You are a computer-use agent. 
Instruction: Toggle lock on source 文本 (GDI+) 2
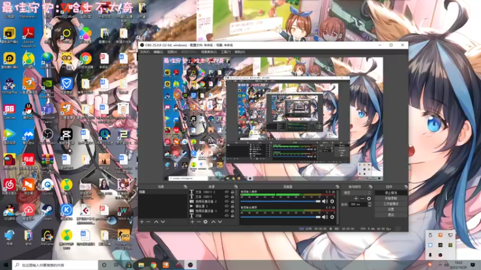[x=233, y=192]
